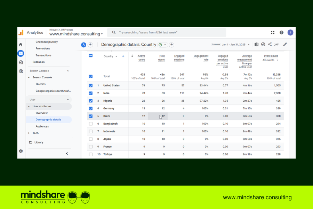The image size is (313, 209).
Task: Open the Queries report
Action: (41, 84)
